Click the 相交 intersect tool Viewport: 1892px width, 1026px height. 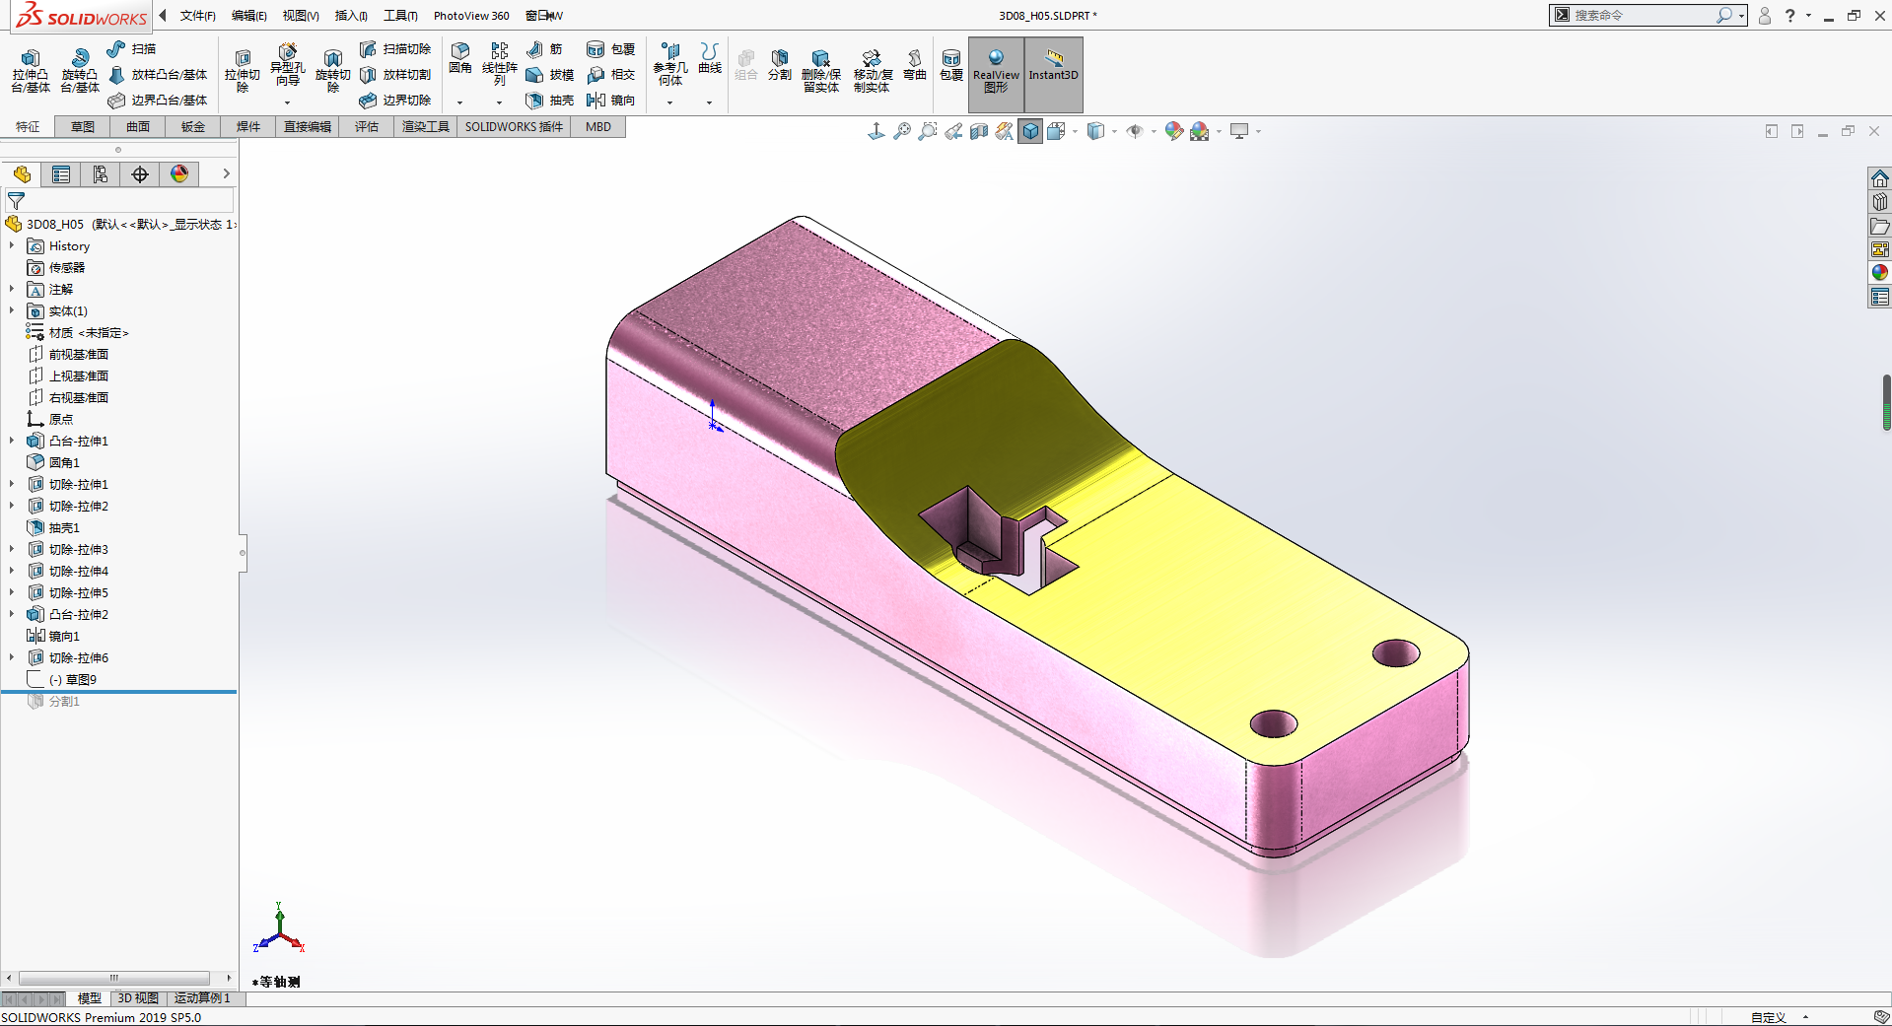tap(610, 74)
